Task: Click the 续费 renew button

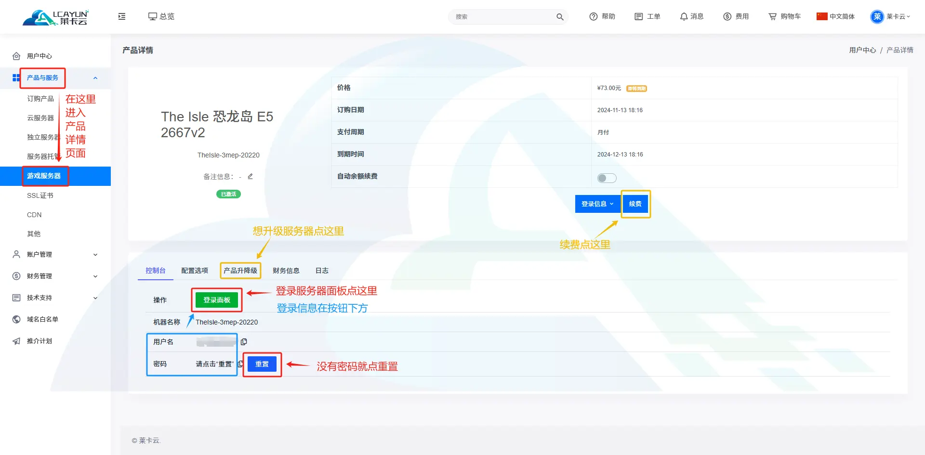Action: coord(635,204)
